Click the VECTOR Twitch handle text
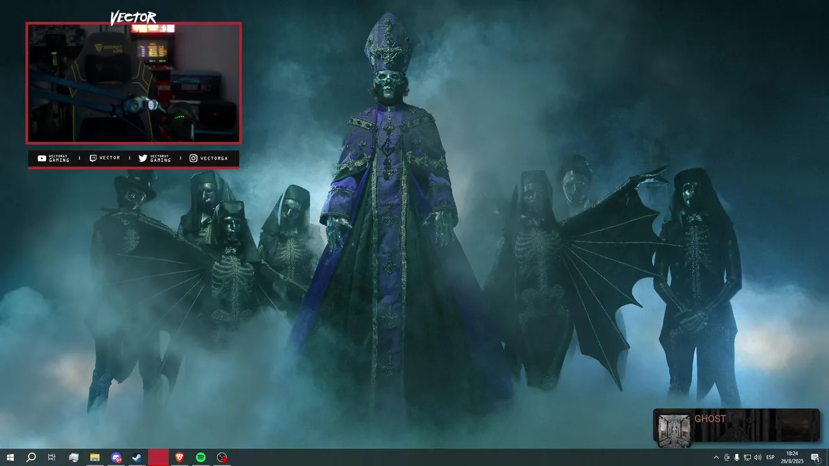The width and height of the screenshot is (829, 466). (x=109, y=158)
